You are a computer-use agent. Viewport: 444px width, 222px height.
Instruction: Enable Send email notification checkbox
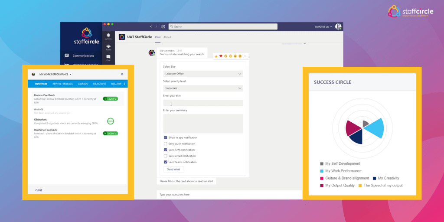tap(165, 156)
